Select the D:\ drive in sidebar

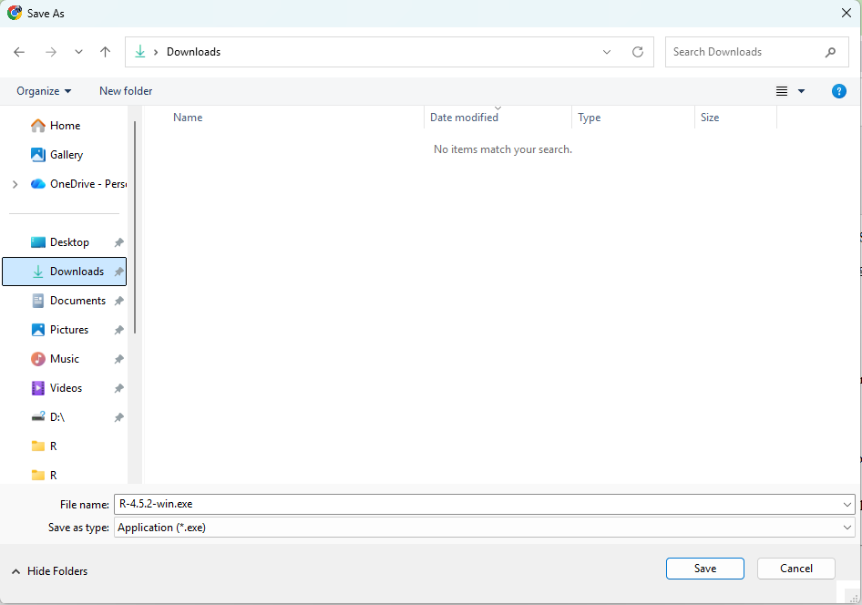(56, 417)
